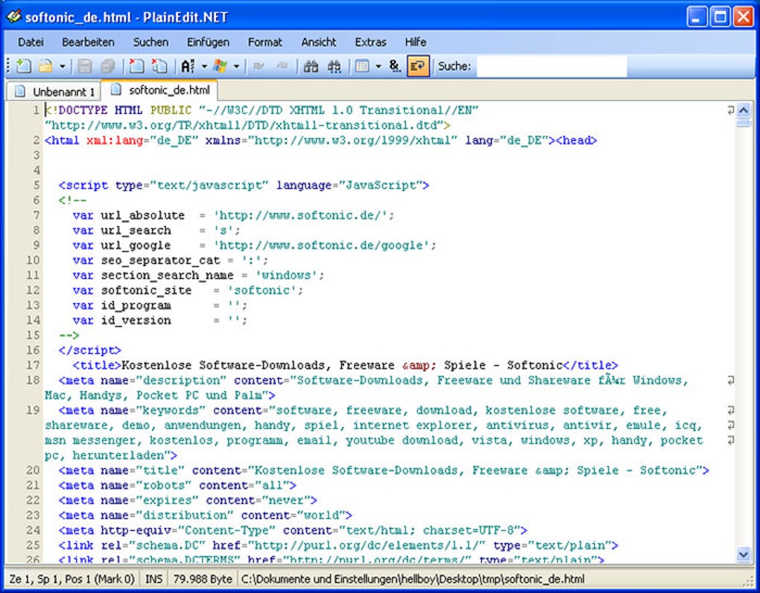This screenshot has height=593, width=760.
Task: Open dropdown arrow beside the encoding icon
Action: (x=204, y=66)
